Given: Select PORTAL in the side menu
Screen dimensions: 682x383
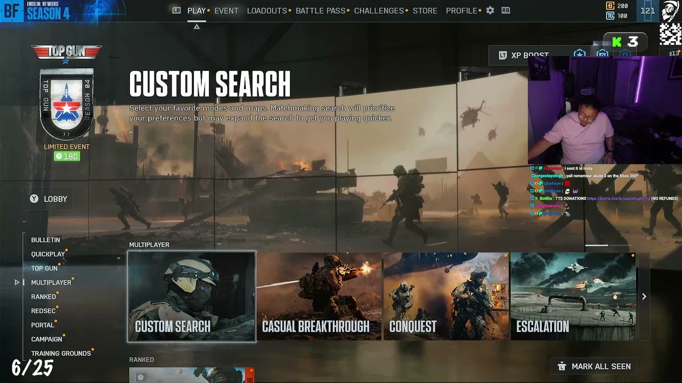Looking at the screenshot, I should click(x=43, y=325).
